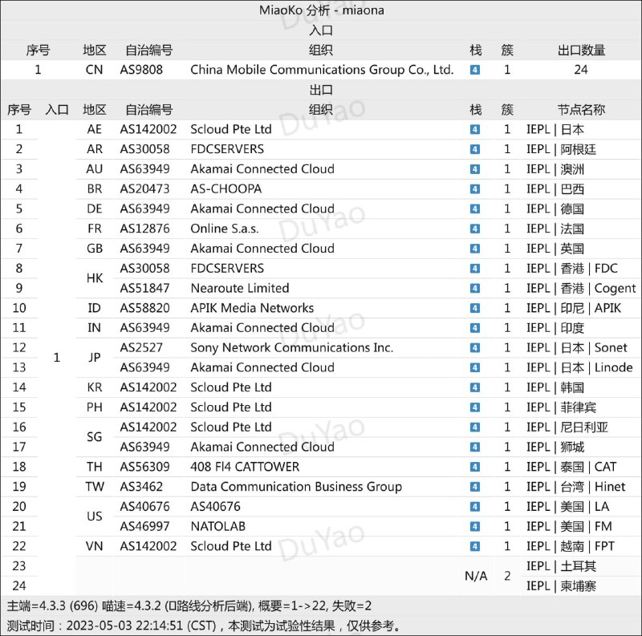Click node name "IEPL | 巴西"
Image resolution: width=642 pixels, height=636 pixels.
tap(555, 189)
